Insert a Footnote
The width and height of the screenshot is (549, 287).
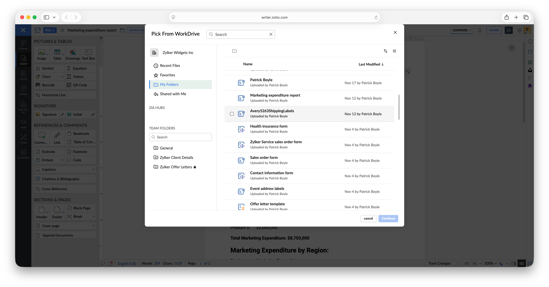[x=81, y=152]
